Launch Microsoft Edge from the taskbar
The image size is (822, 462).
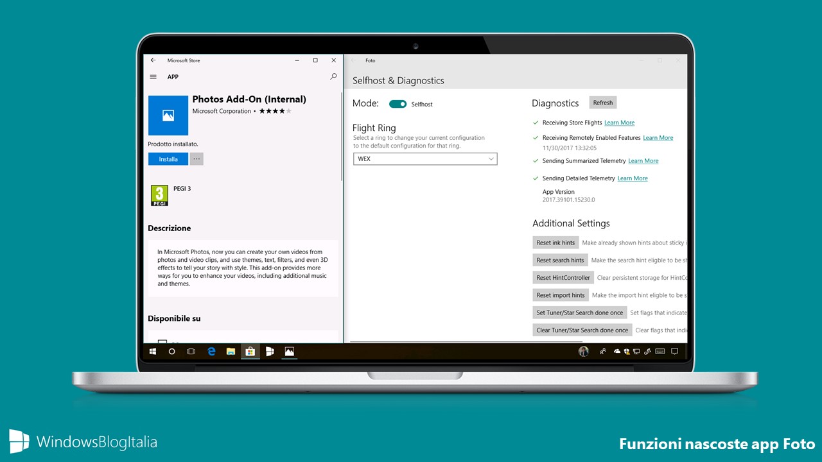pos(211,352)
